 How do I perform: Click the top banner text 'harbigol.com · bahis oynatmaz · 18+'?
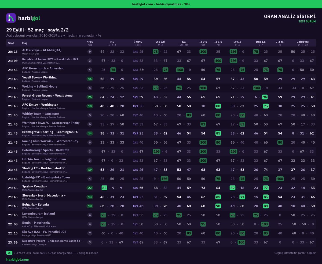[x=161, y=4]
